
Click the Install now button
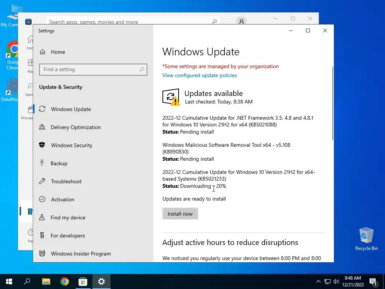coord(180,214)
